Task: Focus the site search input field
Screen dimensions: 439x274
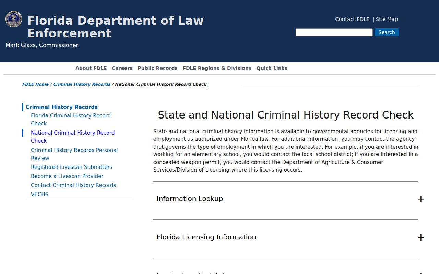Action: pyautogui.click(x=334, y=32)
